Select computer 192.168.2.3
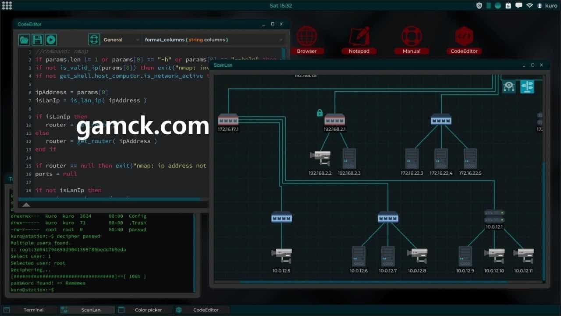 [349, 158]
